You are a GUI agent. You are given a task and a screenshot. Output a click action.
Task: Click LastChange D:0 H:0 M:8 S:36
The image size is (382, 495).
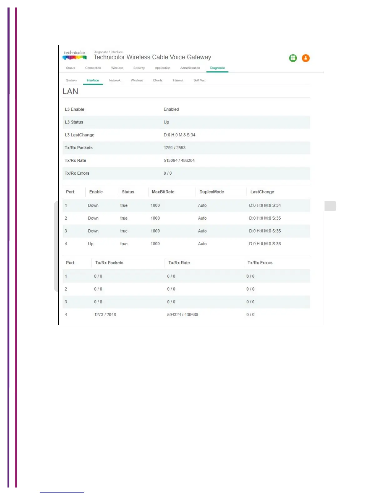point(265,244)
